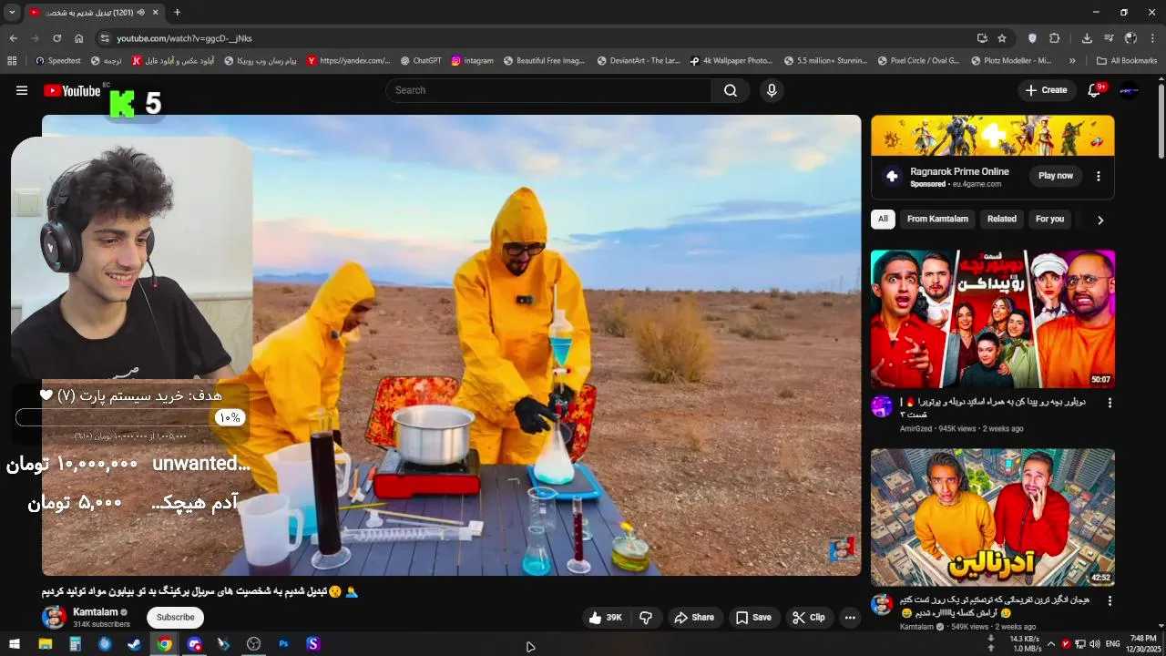Open the Kamtalam channel name link

[96, 612]
